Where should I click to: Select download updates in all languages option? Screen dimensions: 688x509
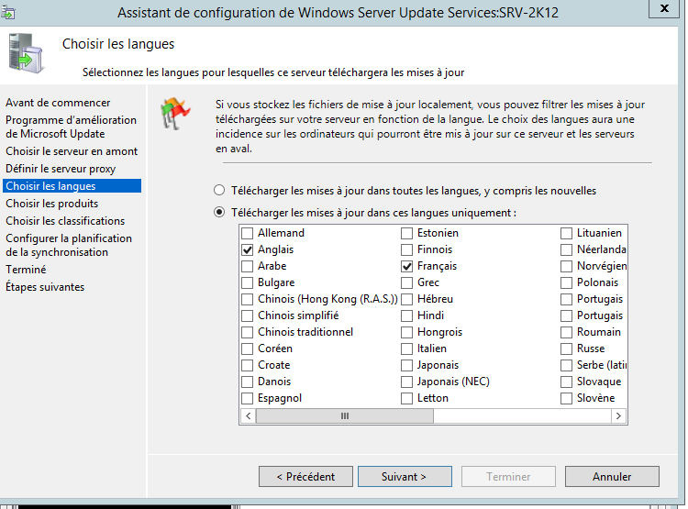(219, 191)
